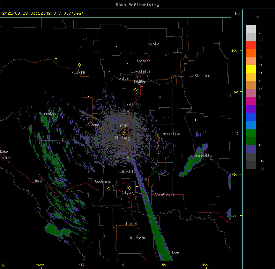Click the dBZ legend heading
The image size is (275, 269).
click(x=258, y=17)
